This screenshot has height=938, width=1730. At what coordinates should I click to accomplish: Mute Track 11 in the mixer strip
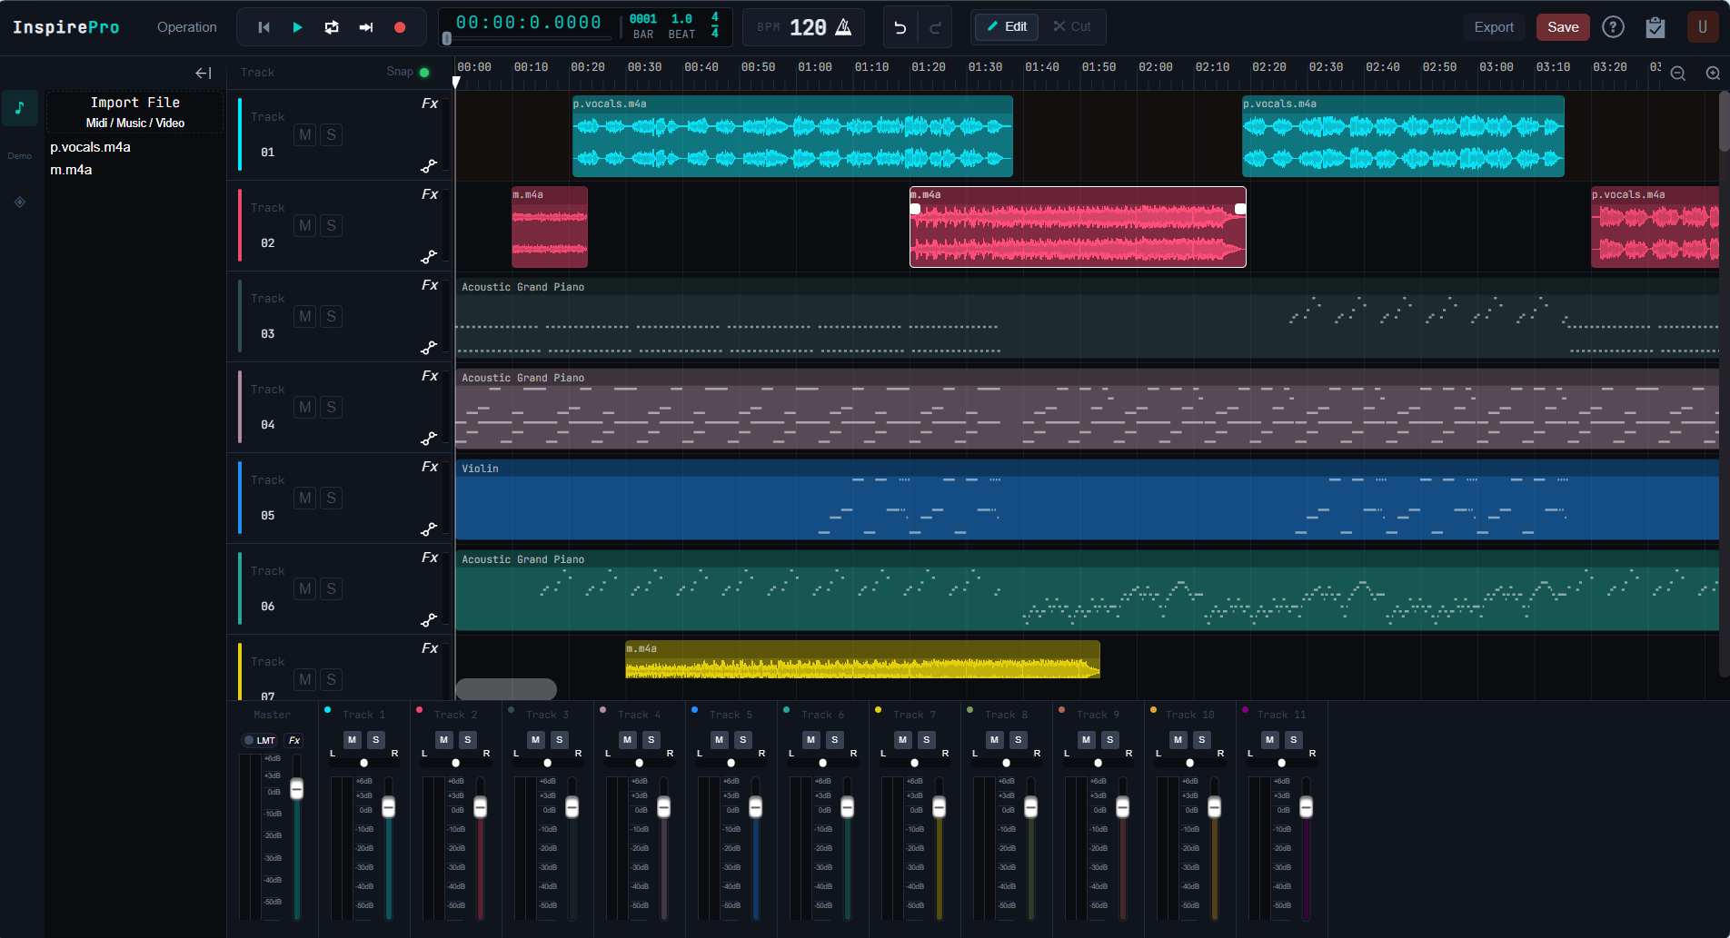[x=1270, y=740]
